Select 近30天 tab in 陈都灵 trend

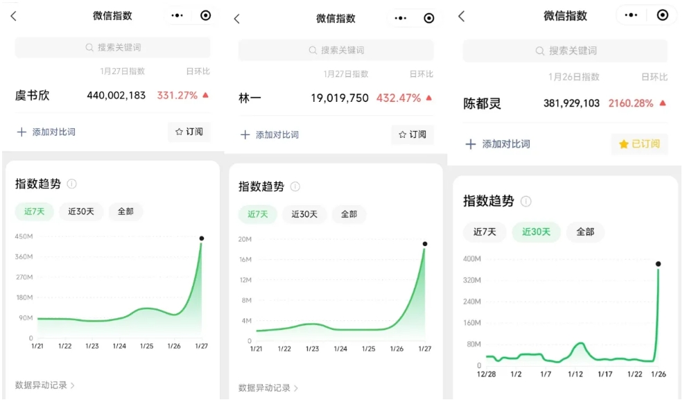(x=537, y=232)
